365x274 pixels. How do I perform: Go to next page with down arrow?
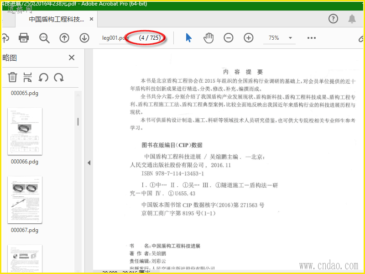(84, 38)
